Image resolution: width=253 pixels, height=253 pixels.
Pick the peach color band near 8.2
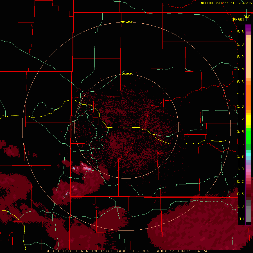point(248,58)
